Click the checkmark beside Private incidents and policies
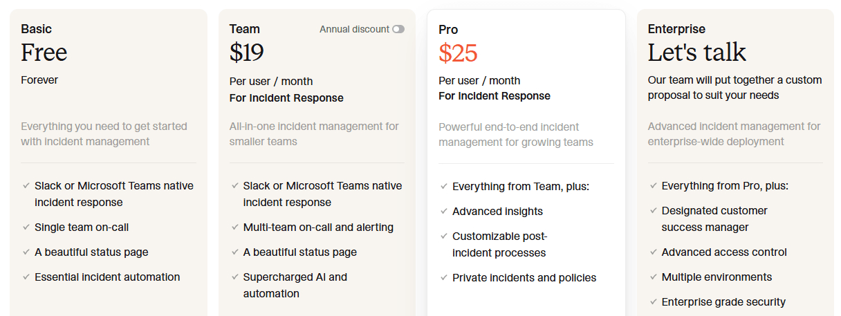Image resolution: width=841 pixels, height=316 pixels. tap(444, 278)
